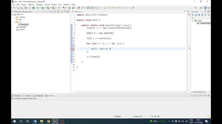The height and width of the screenshot is (124, 222).
Task: Click the Open Type toolbar icon
Action: click(79, 8)
